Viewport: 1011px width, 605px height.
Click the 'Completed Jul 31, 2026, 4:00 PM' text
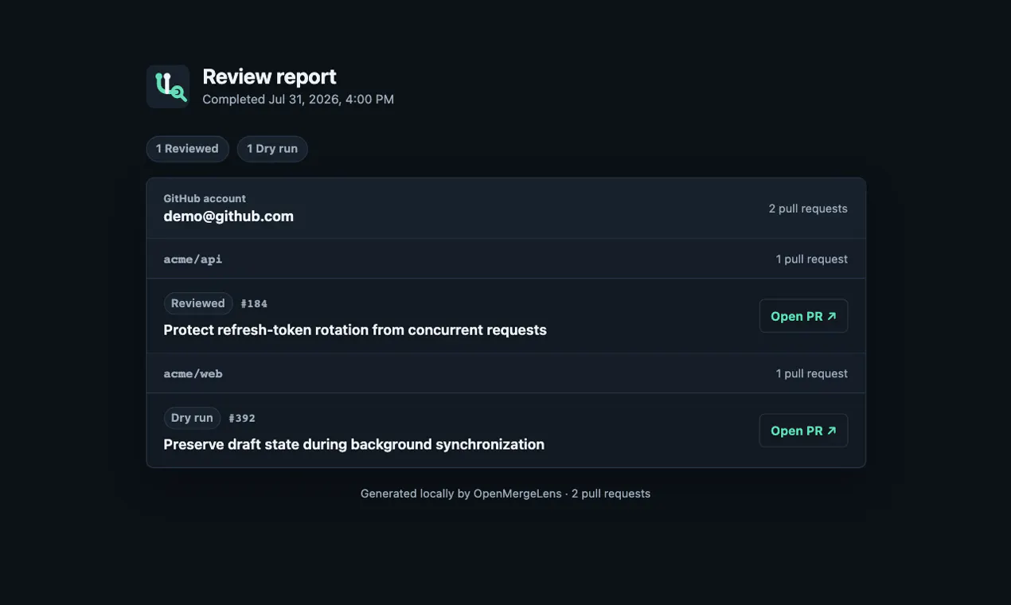(298, 100)
